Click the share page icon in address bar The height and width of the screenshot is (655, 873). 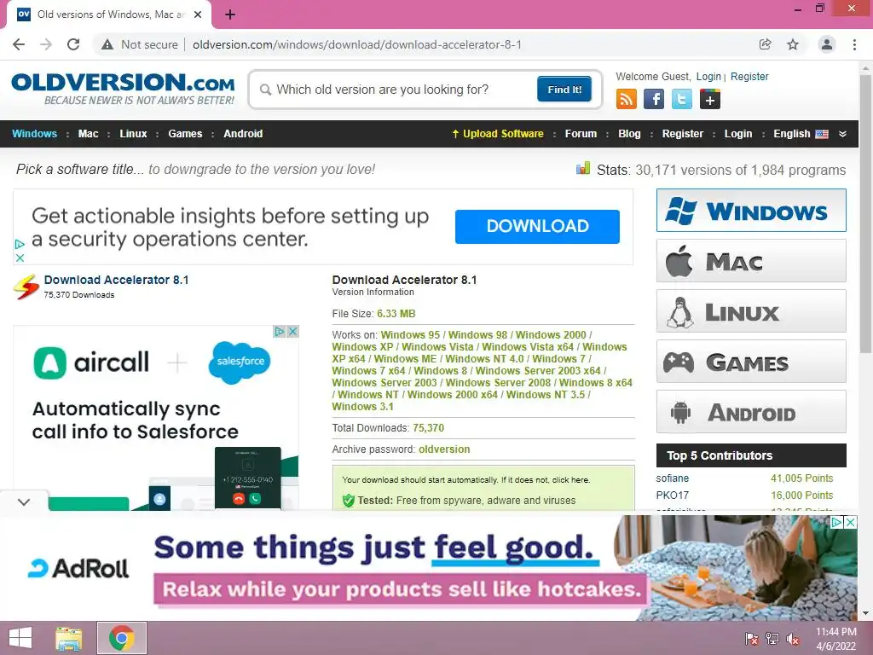pyautogui.click(x=765, y=44)
